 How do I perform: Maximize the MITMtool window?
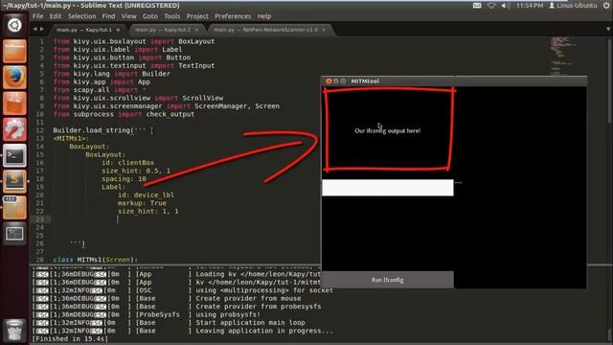343,80
